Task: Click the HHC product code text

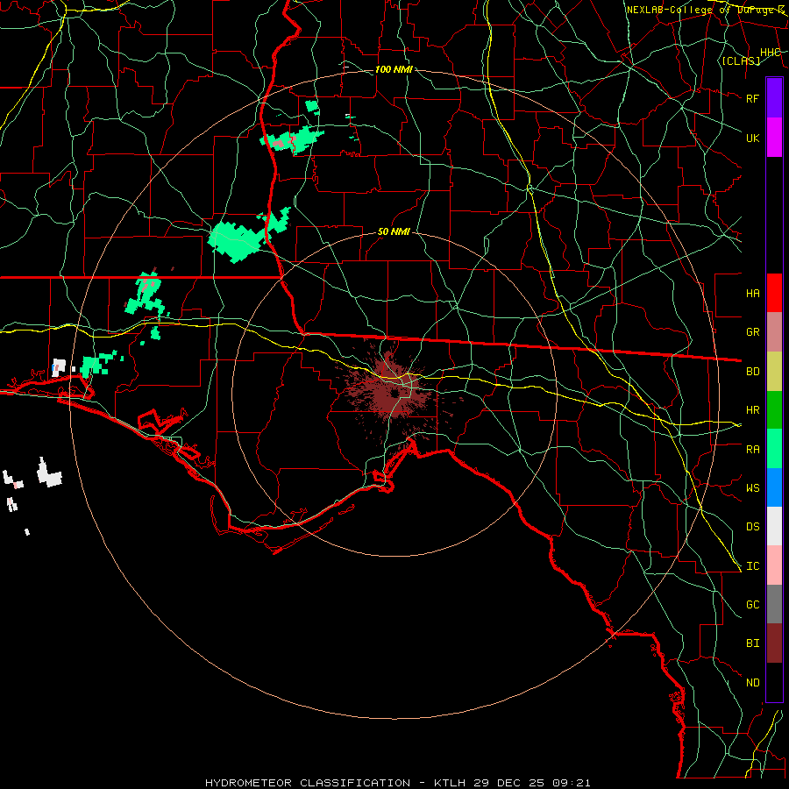Action: pyautogui.click(x=771, y=53)
